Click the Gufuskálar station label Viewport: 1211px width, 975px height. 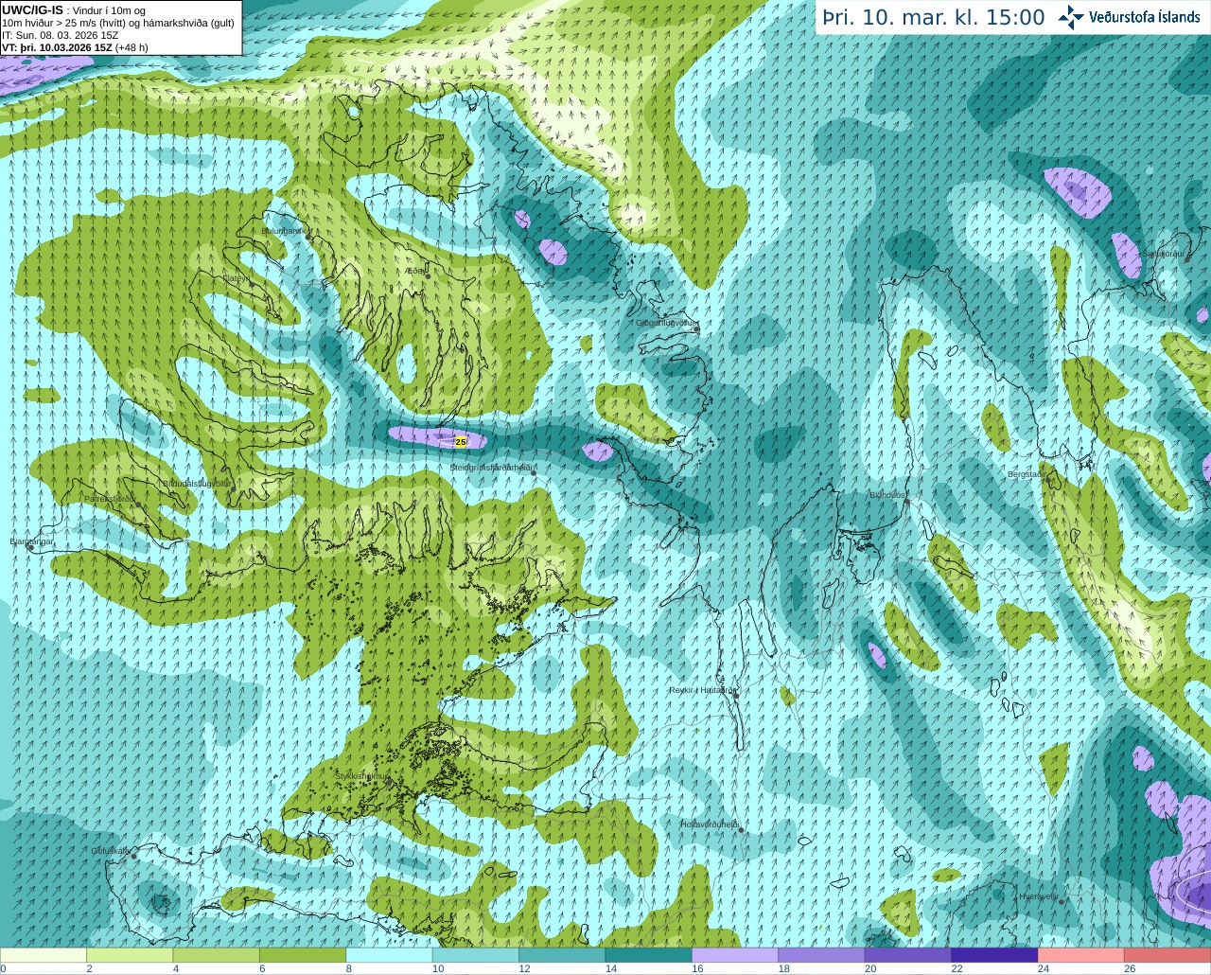[110, 850]
